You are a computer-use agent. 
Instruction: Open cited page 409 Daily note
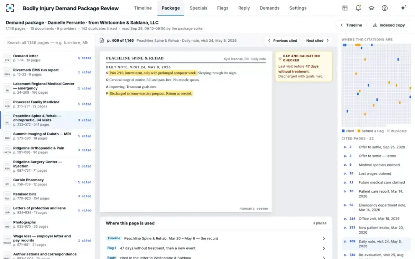376,244
